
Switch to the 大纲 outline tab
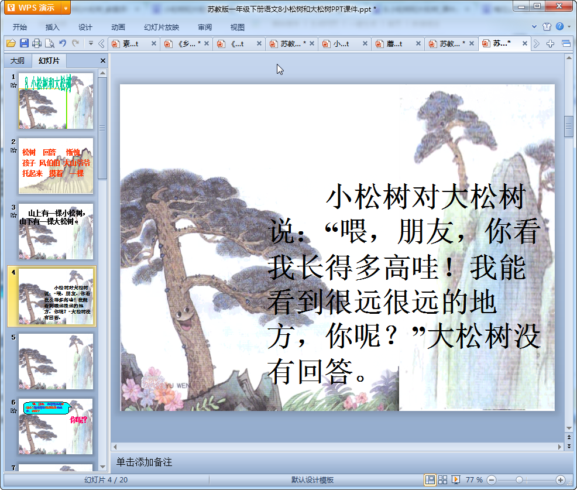[18, 60]
